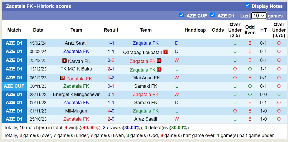
Task: Click FK MOIK Baku team link
Action: point(76,69)
